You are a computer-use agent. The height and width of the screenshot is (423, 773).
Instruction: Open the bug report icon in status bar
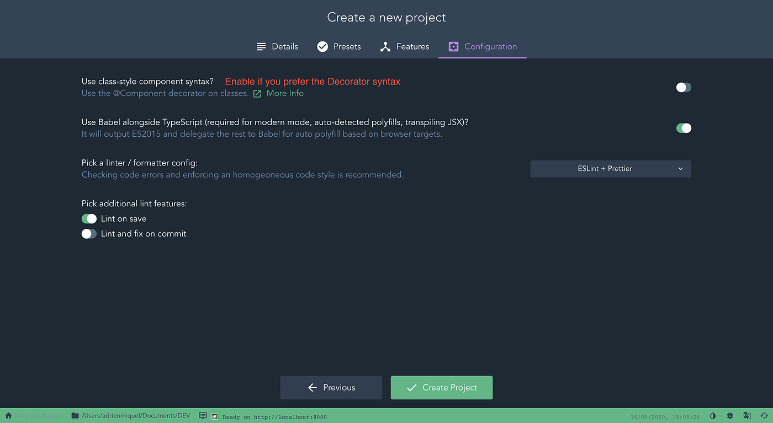(730, 416)
